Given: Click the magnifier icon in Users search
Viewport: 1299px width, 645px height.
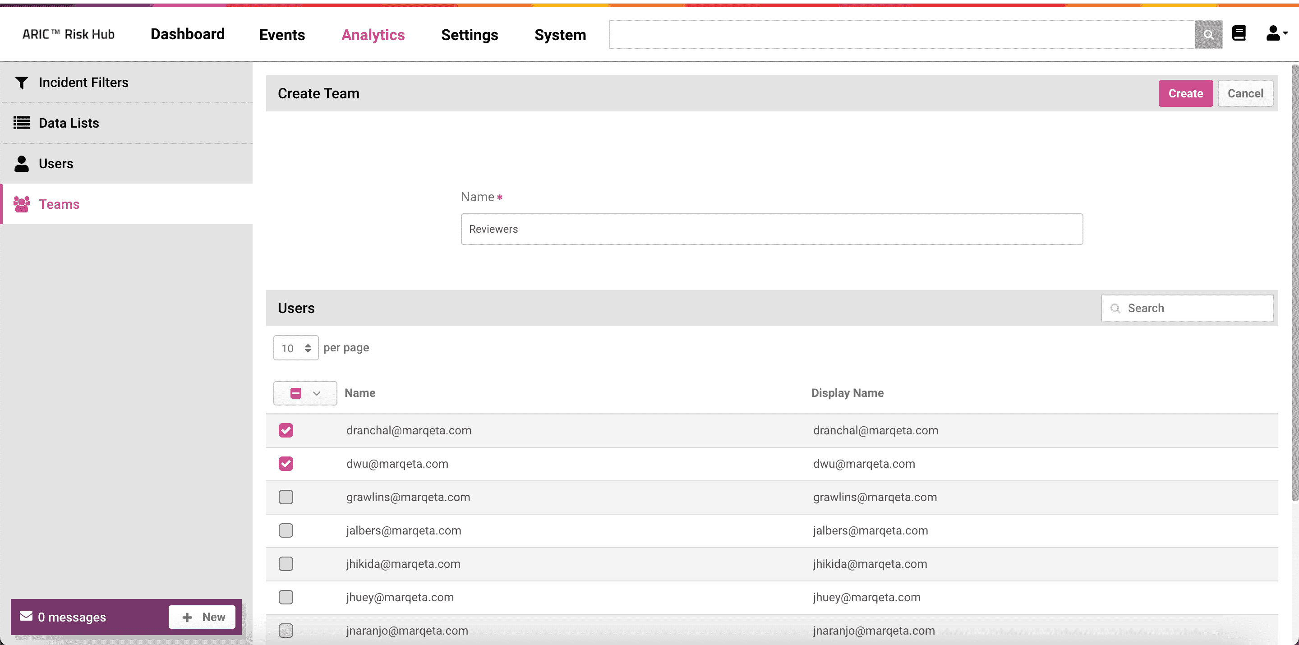Looking at the screenshot, I should [1115, 308].
